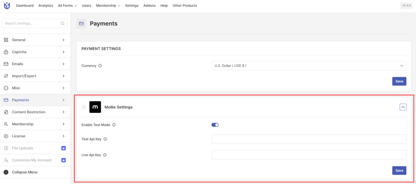416x184 pixels.
Task: Click the Mollie logo icon
Action: [x=95, y=107]
